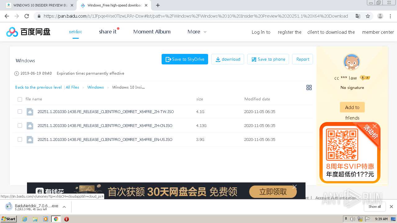Check the ZH-TW ISO file checkbox
397x223 pixels.
(x=20, y=111)
